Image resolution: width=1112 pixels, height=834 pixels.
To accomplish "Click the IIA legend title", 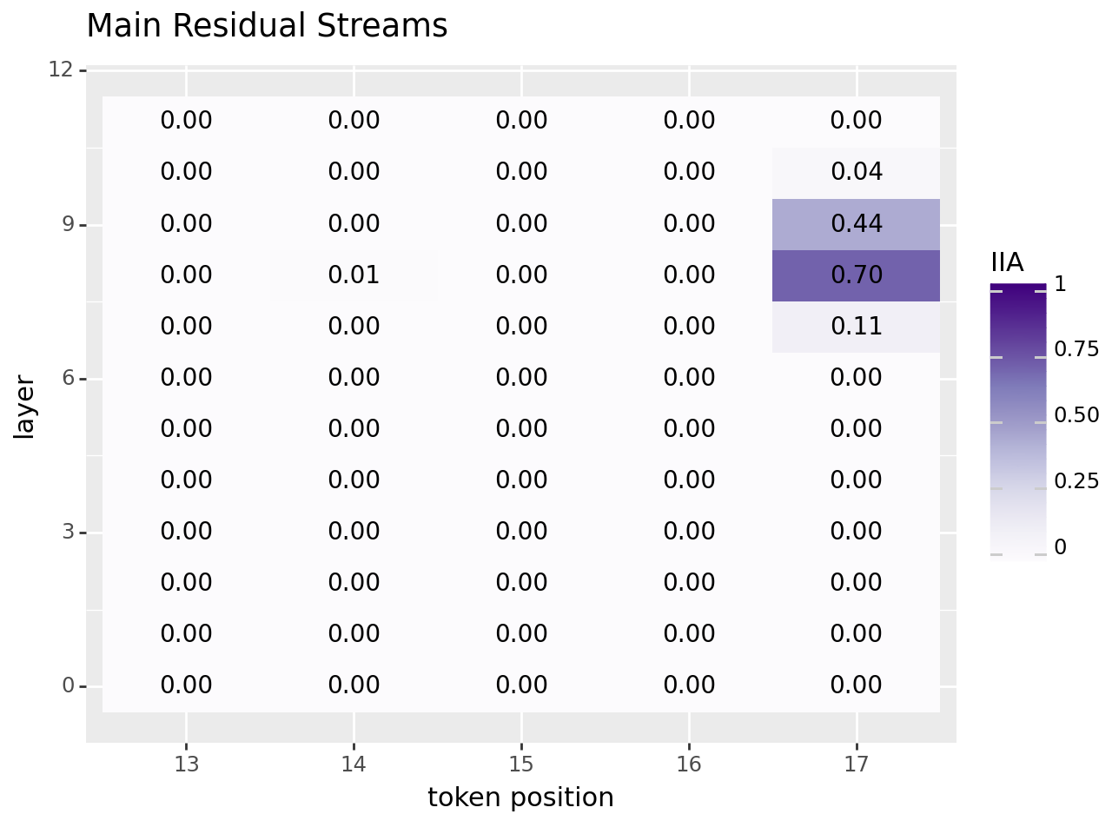I will click(x=1007, y=262).
